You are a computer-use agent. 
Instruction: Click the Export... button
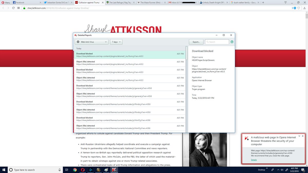tap(196, 42)
